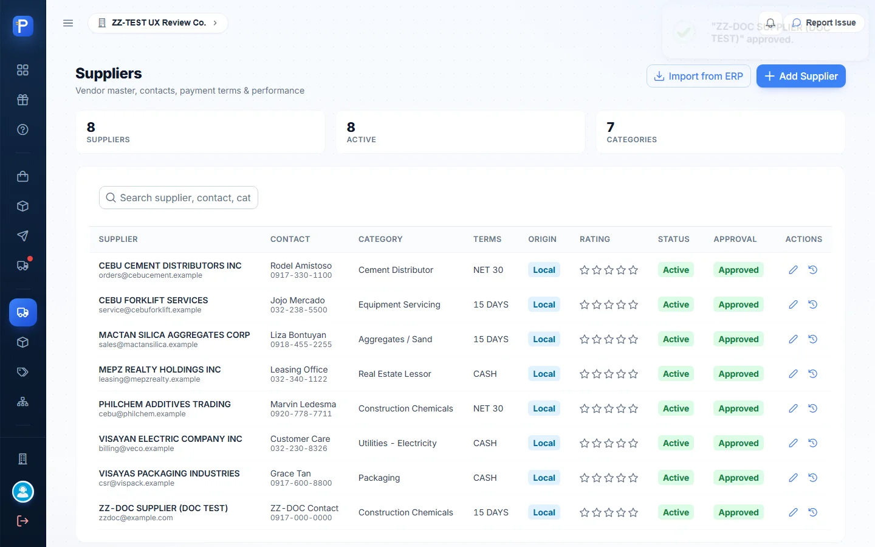Image resolution: width=875 pixels, height=547 pixels.
Task: Click the blue P app logo
Action: [23, 26]
